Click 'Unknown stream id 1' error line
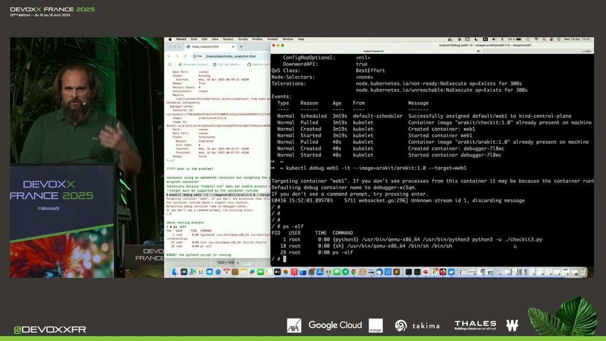 tap(398, 200)
